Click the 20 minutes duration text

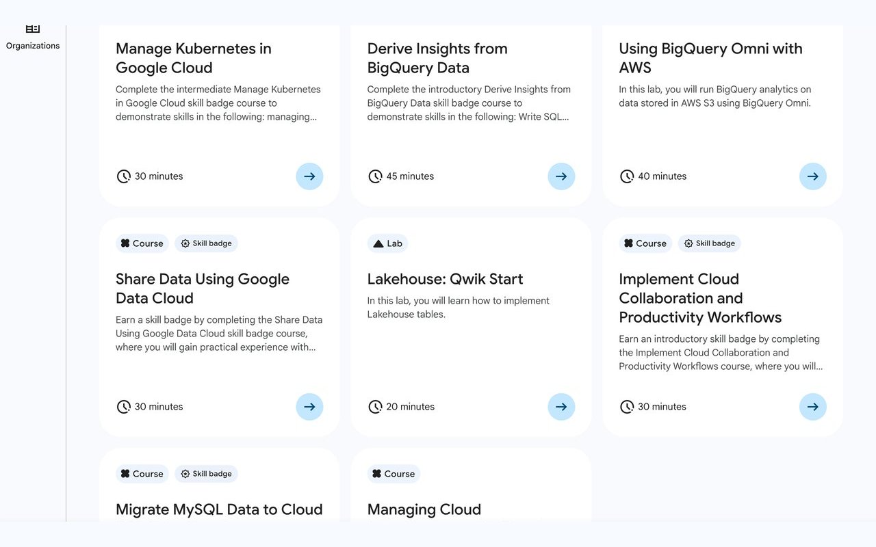click(x=410, y=407)
